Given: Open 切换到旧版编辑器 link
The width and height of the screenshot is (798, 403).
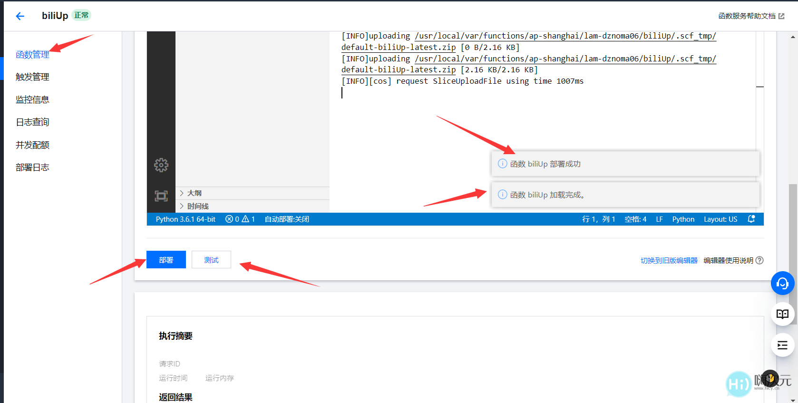Looking at the screenshot, I should pyautogui.click(x=669, y=260).
